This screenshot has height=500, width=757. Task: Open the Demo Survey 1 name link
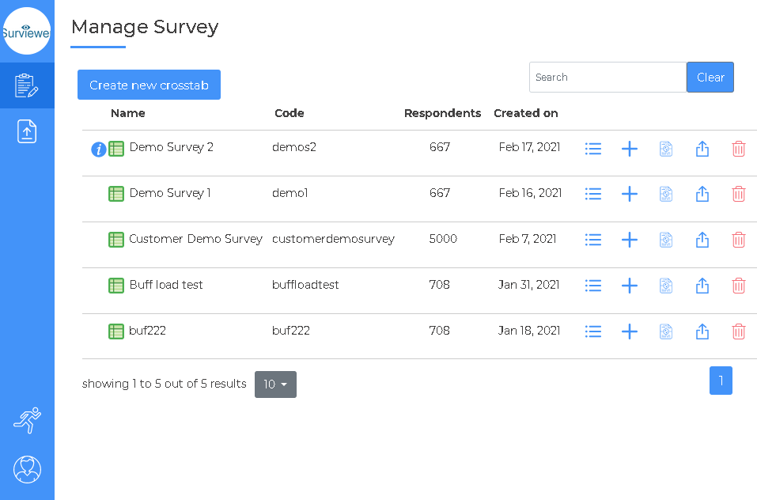point(170,193)
